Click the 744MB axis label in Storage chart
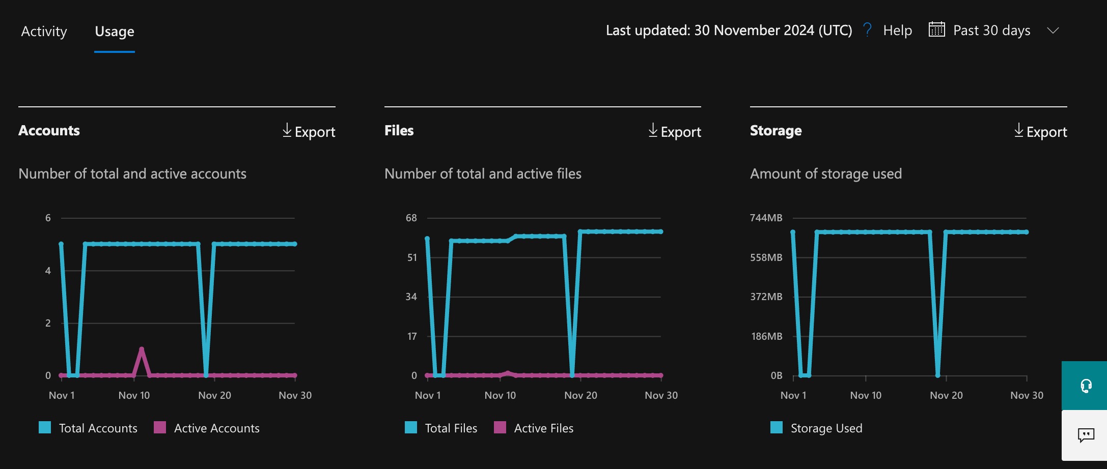The image size is (1107, 469). tap(766, 218)
